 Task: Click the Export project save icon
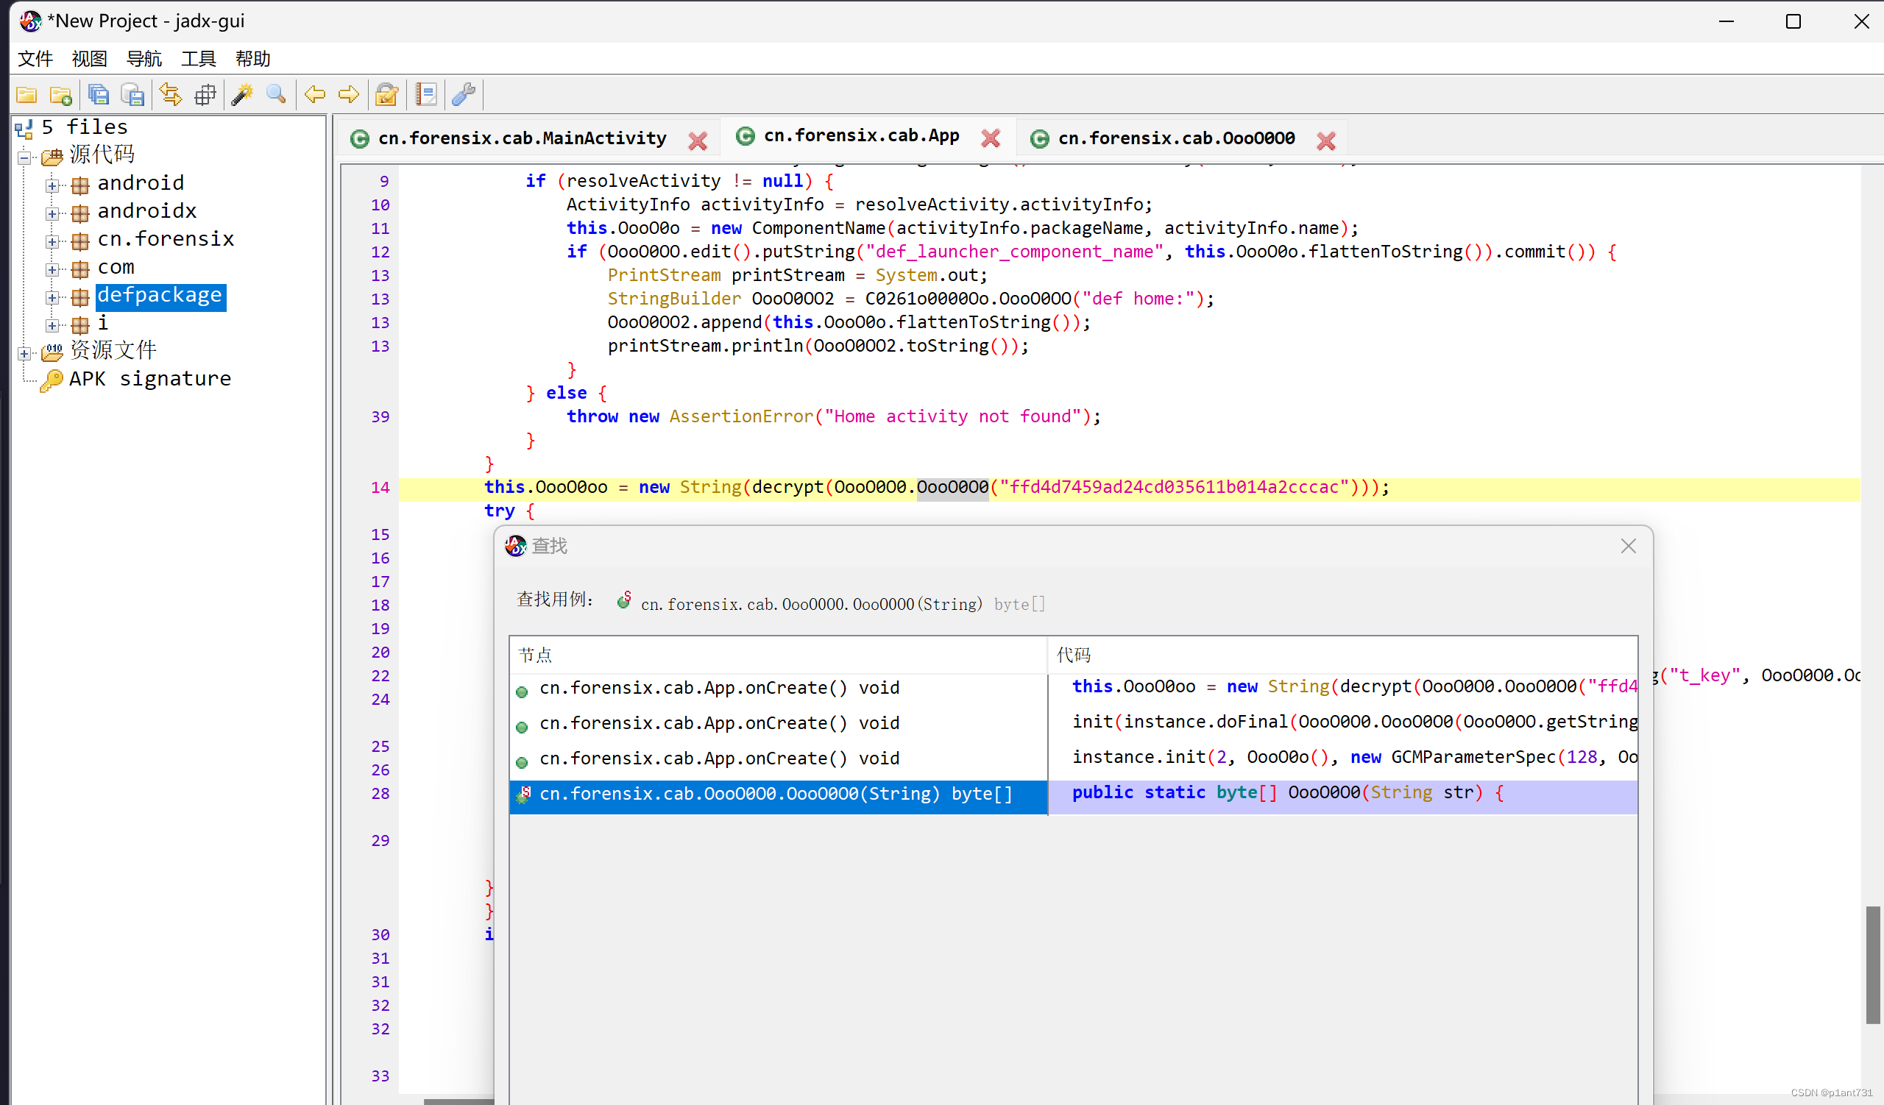132,95
